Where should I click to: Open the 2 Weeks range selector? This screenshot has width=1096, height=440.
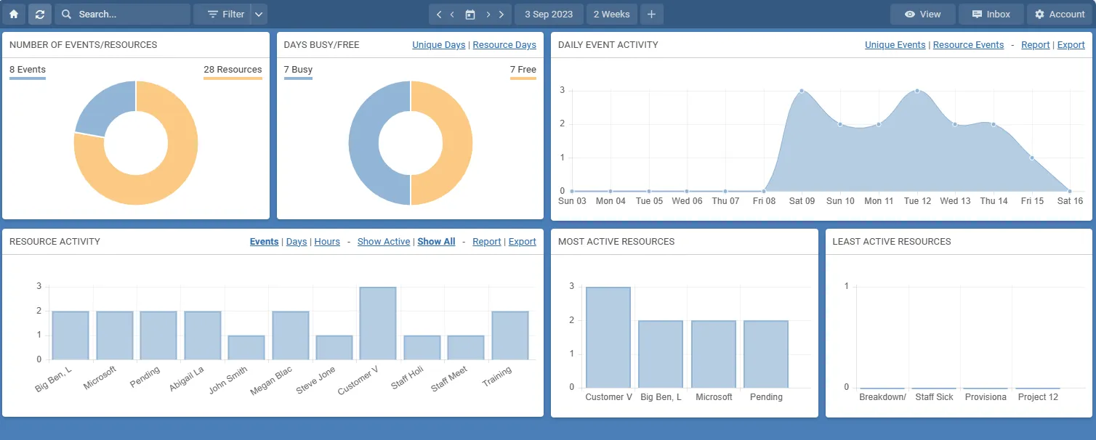pyautogui.click(x=612, y=15)
